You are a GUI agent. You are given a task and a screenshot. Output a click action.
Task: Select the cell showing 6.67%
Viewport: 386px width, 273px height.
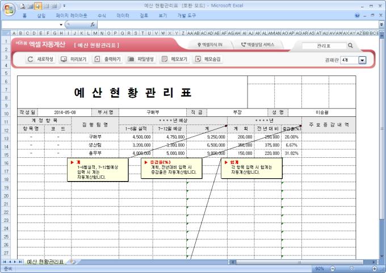point(291,145)
